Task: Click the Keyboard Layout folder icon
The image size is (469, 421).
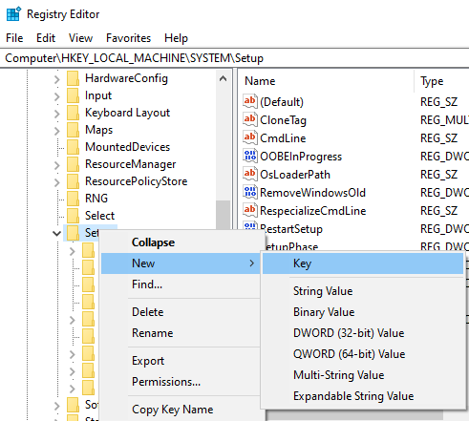Action: [x=73, y=113]
